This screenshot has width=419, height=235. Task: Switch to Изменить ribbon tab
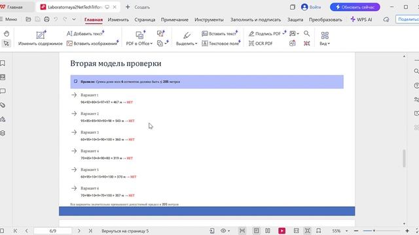[118, 20]
